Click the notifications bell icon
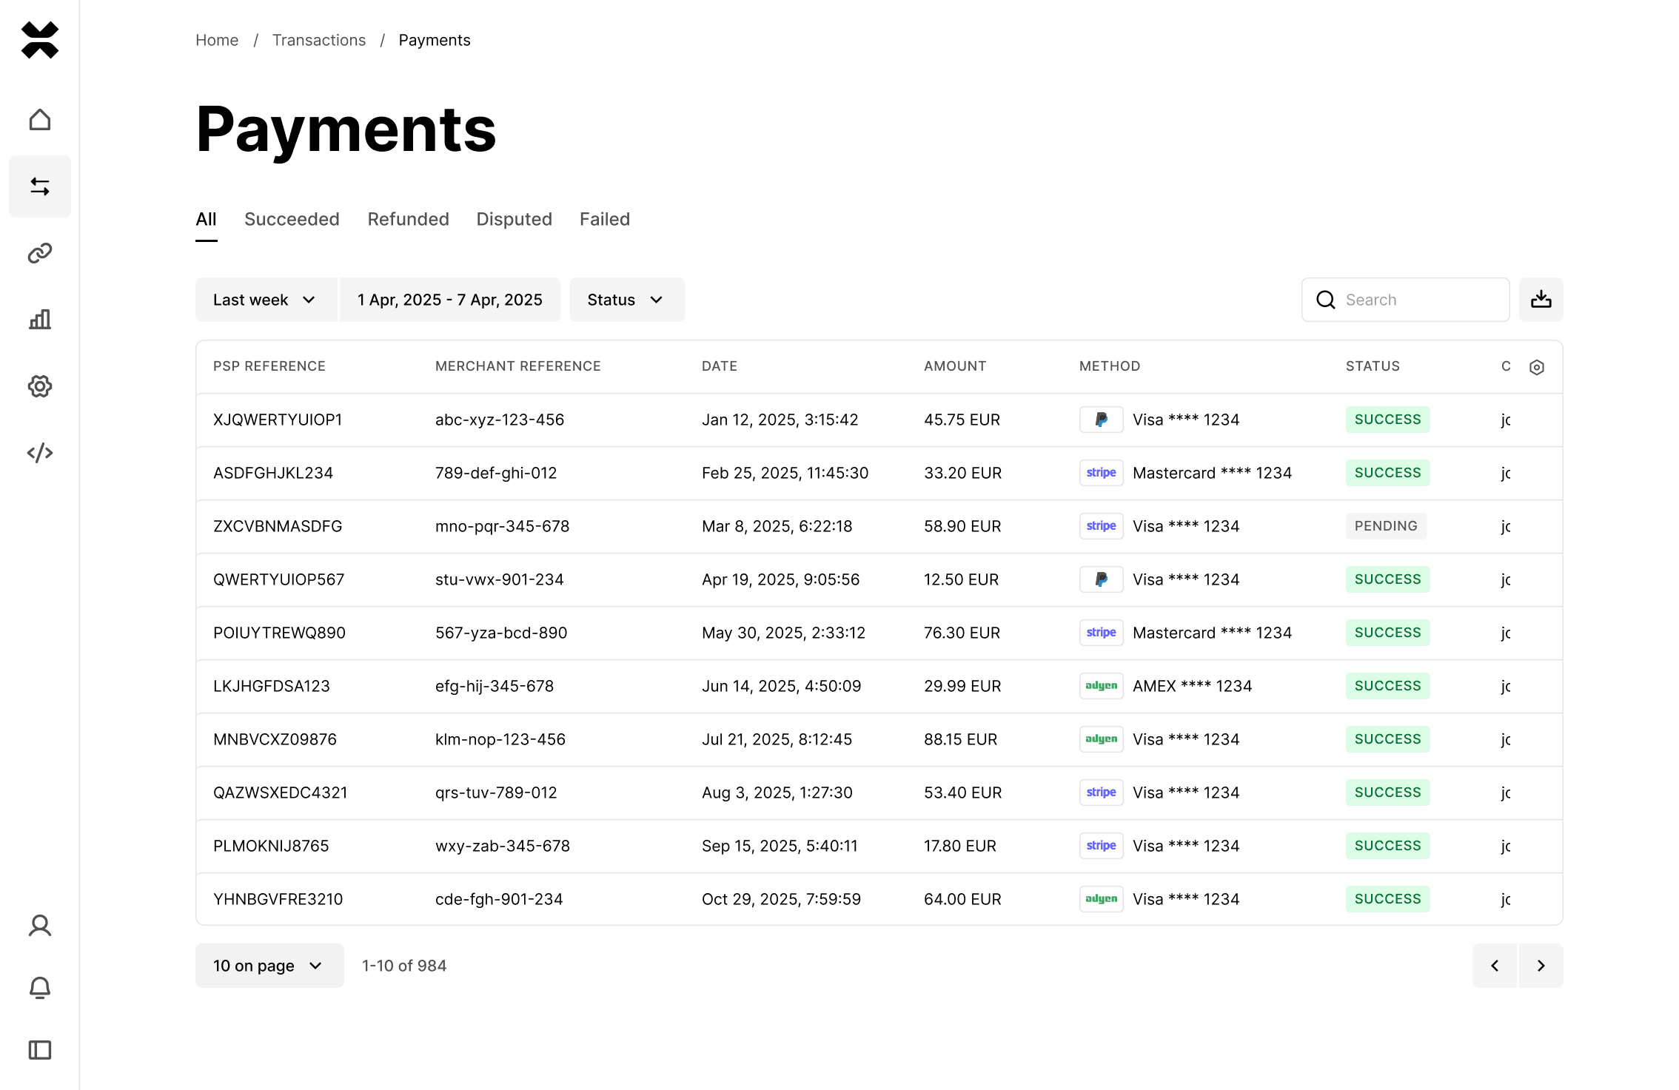The width and height of the screenshot is (1679, 1090). 40,988
